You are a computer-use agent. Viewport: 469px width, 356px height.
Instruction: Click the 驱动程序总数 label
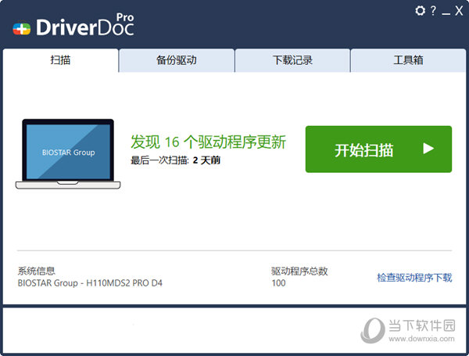click(x=299, y=271)
